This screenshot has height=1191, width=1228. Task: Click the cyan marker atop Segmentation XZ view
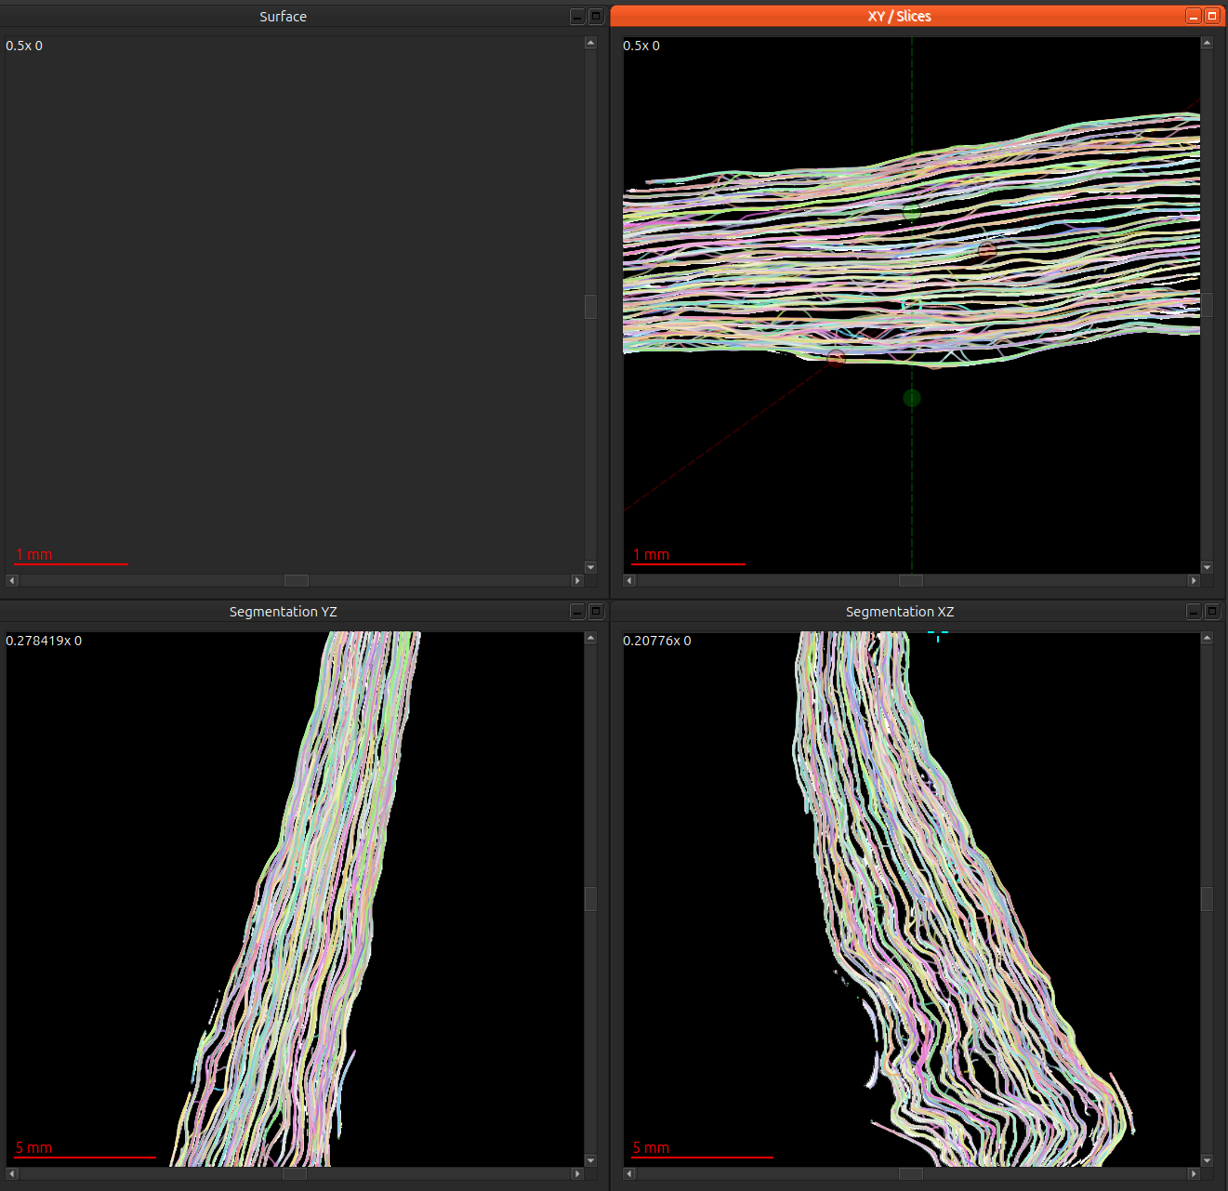[937, 636]
